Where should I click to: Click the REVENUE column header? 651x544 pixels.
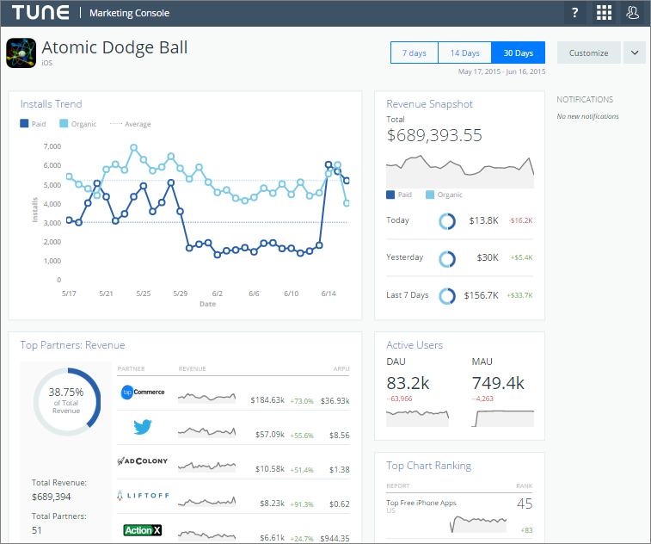tap(193, 368)
